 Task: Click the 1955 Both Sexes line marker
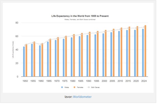point(33,43)
